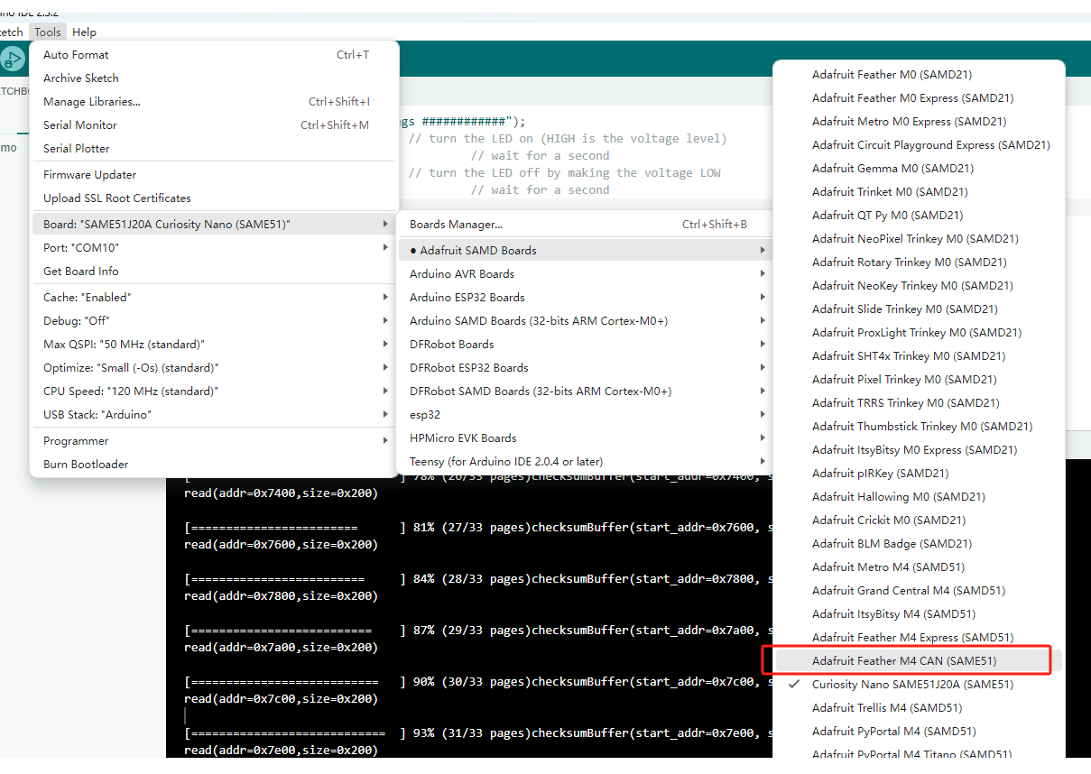Image resolution: width=1091 pixels, height=774 pixels.
Task: Choose Adafruit Grand Central M4
Action: 919,591
